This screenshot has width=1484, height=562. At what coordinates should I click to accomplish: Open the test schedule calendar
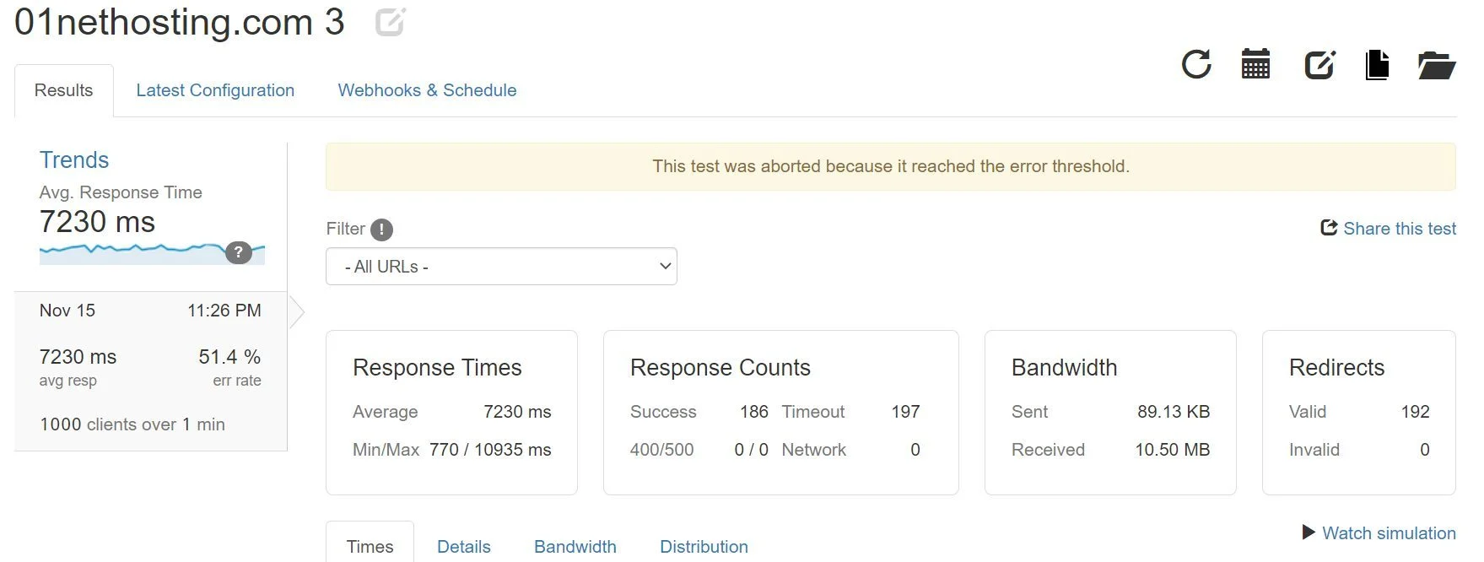coord(1256,64)
